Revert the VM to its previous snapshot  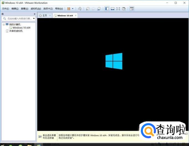pyautogui.click(x=93, y=9)
